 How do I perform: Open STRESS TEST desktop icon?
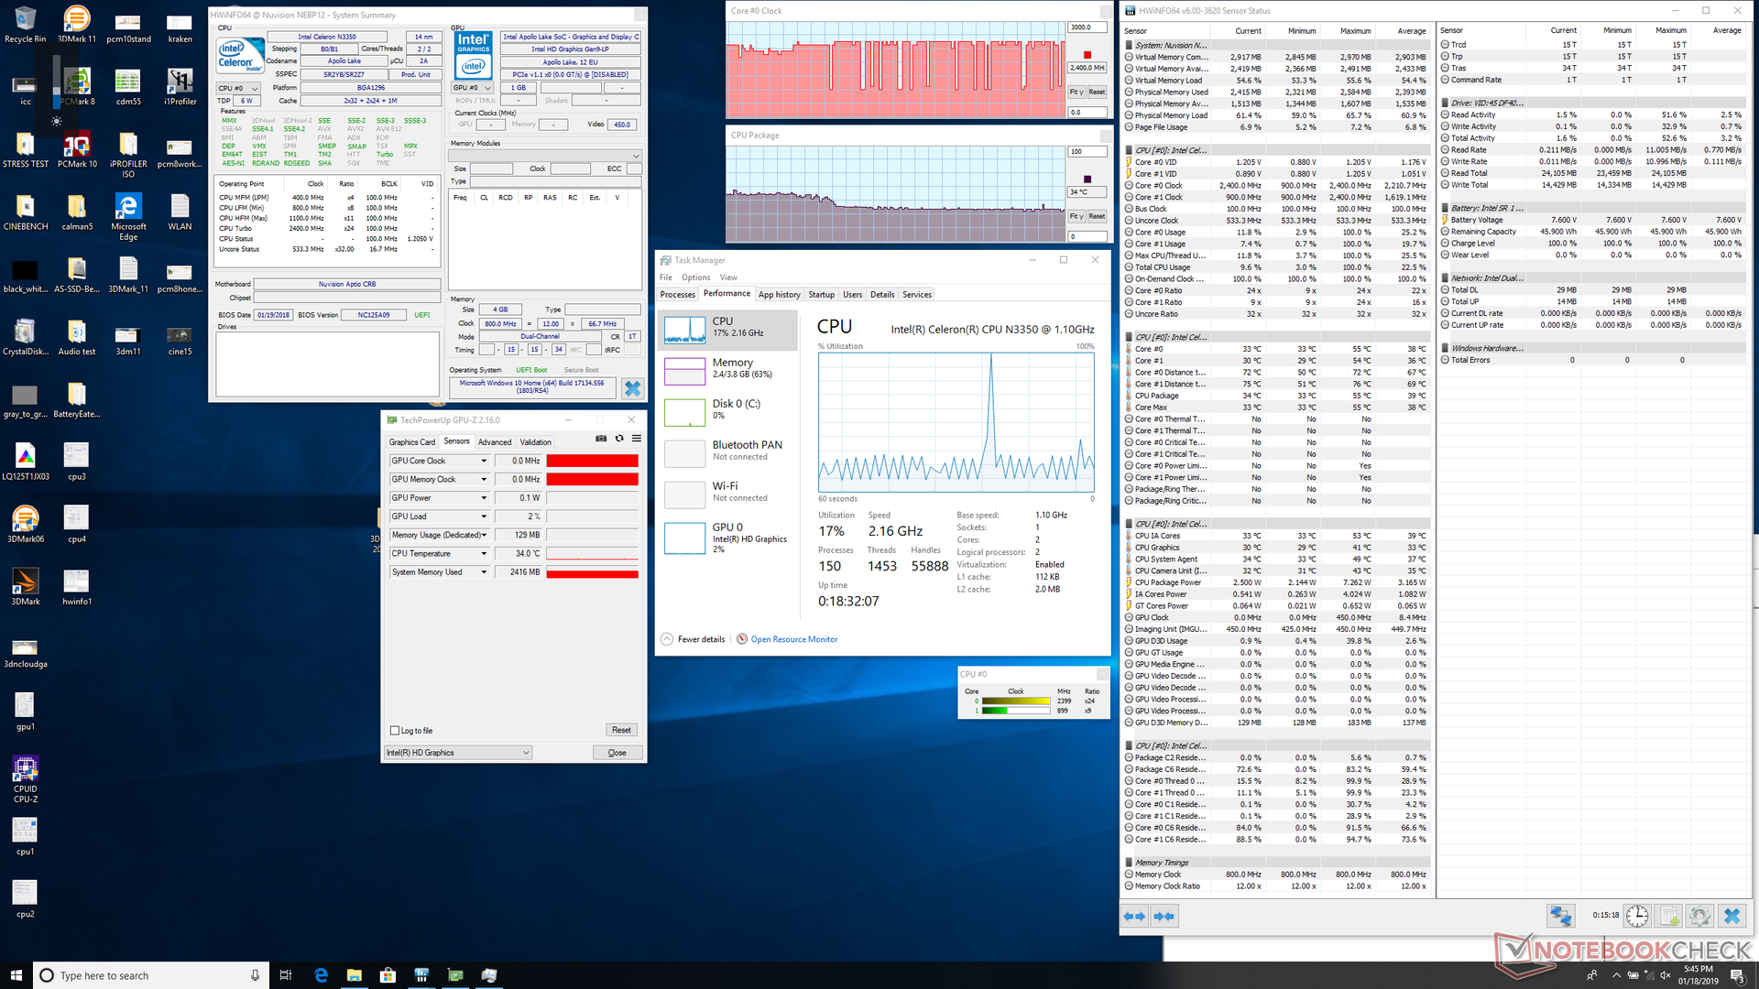(x=26, y=150)
